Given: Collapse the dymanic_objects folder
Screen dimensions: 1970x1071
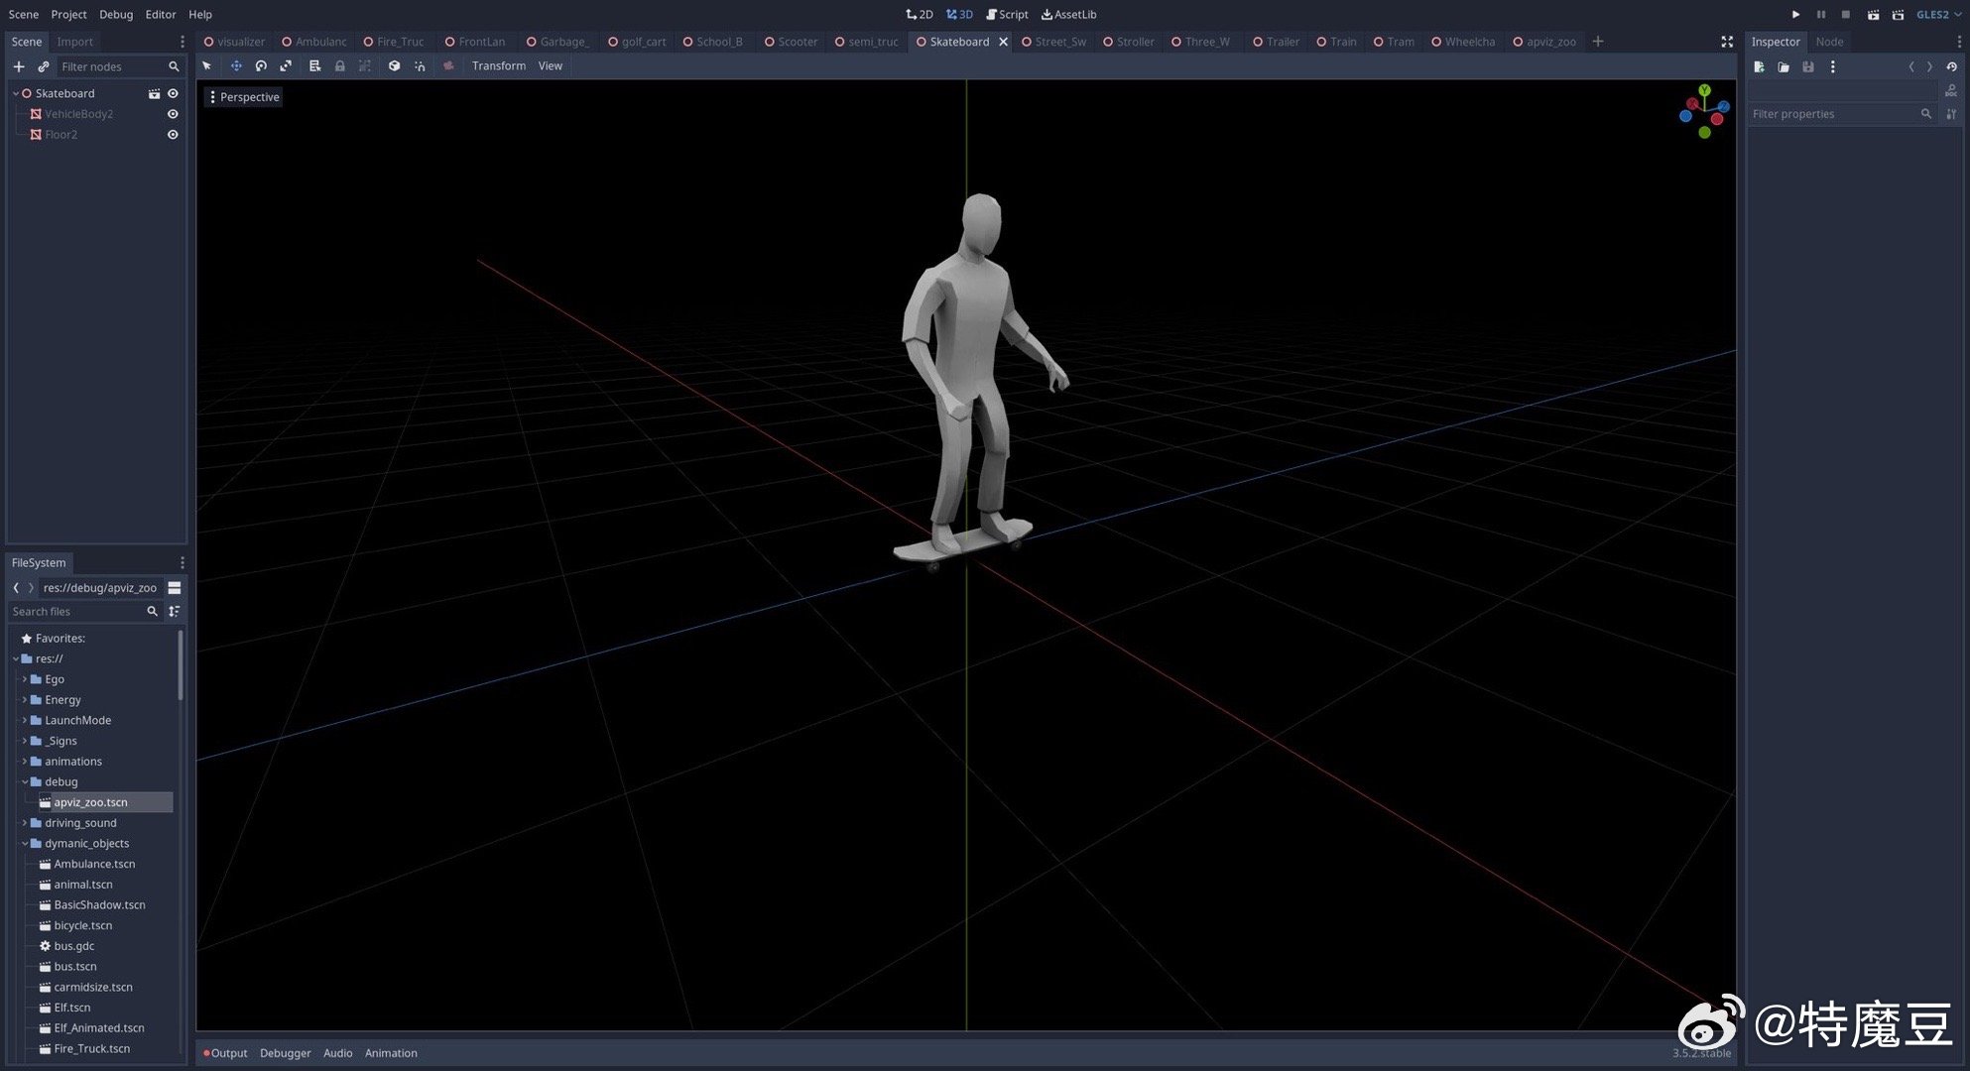Looking at the screenshot, I should (x=25, y=844).
